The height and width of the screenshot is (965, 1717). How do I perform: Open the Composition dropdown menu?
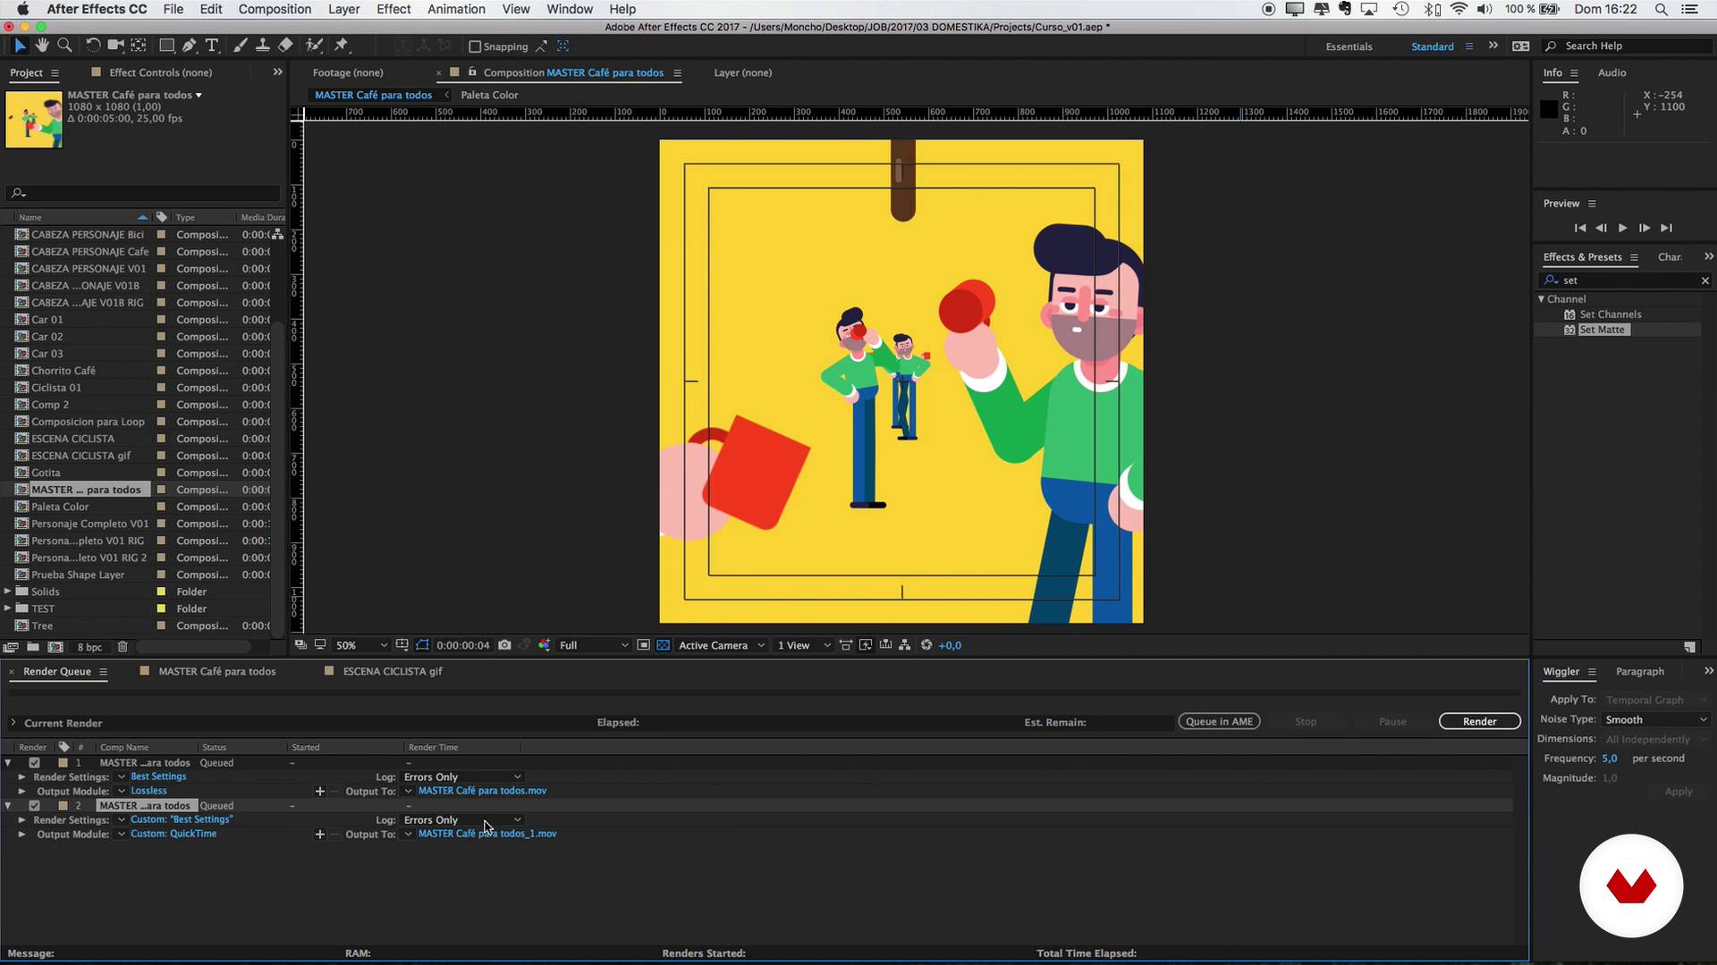[274, 10]
